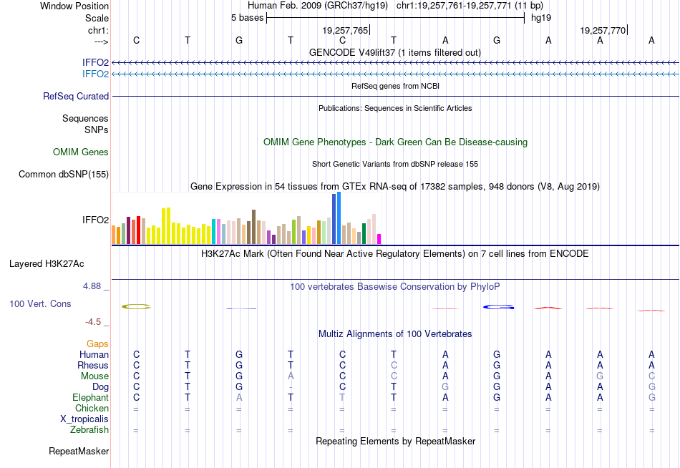Click the 'RefSeq genes from NCBI' title
Viewport: 680px width, 468px height.
(395, 86)
